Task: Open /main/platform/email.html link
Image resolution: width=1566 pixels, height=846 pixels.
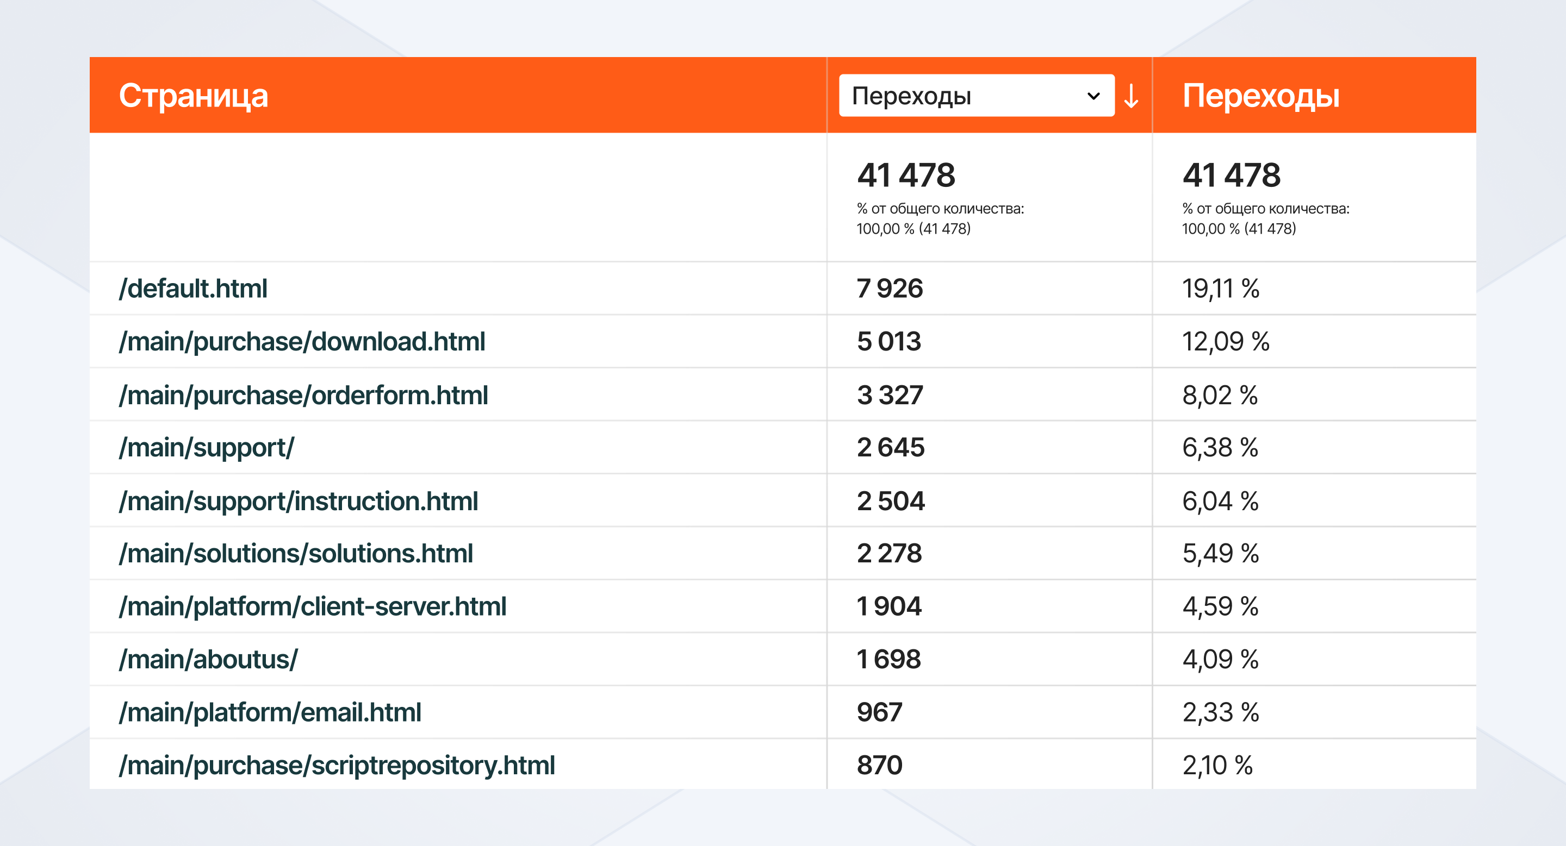Action: point(270,712)
